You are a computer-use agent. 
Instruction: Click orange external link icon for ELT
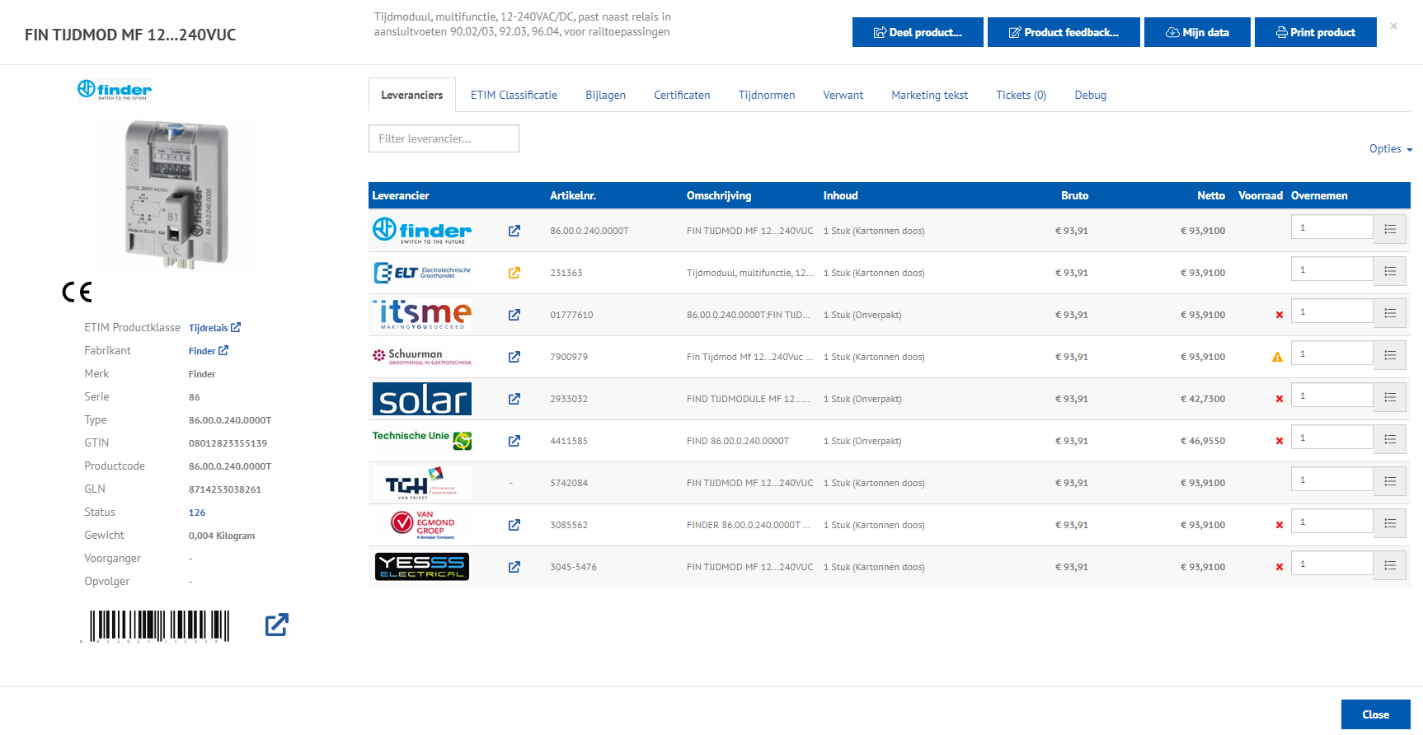(514, 273)
